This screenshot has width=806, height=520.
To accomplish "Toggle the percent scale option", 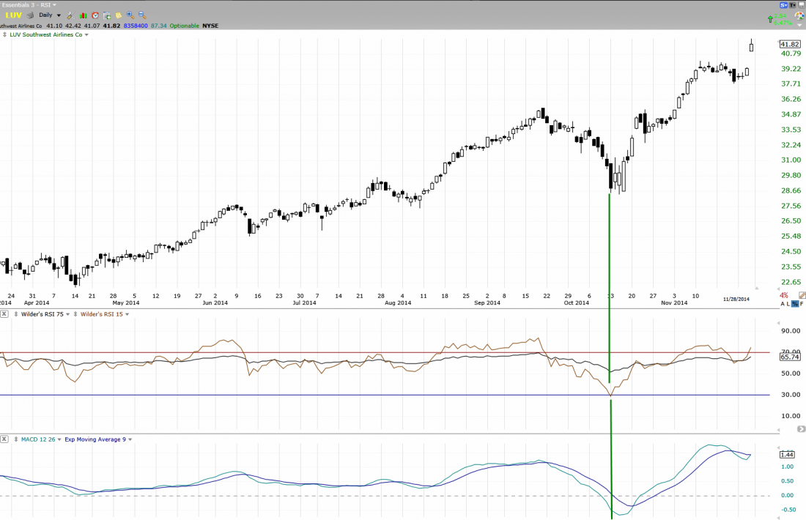I will [794, 304].
